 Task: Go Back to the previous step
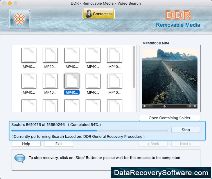[153, 144]
